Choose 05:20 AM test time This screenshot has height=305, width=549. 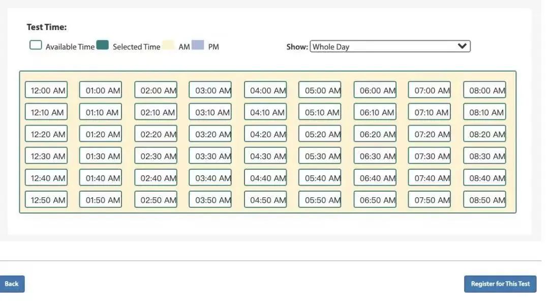[320, 134]
